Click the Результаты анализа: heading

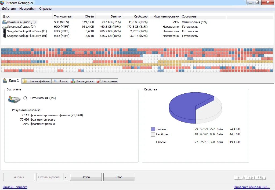(x=27, y=110)
